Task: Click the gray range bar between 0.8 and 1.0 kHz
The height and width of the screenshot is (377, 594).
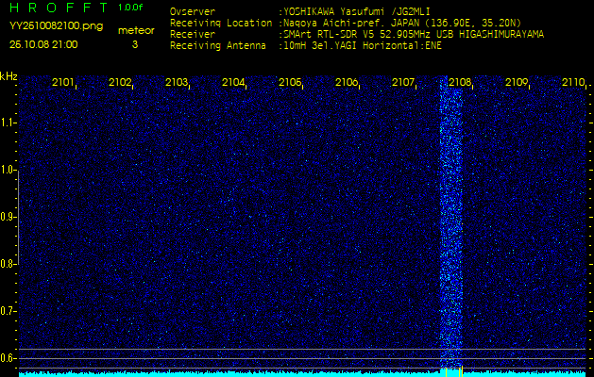Action: pos(18,217)
